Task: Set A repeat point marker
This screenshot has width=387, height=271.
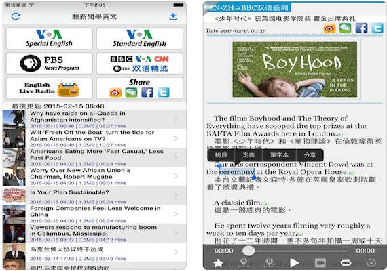Action: [244, 263]
